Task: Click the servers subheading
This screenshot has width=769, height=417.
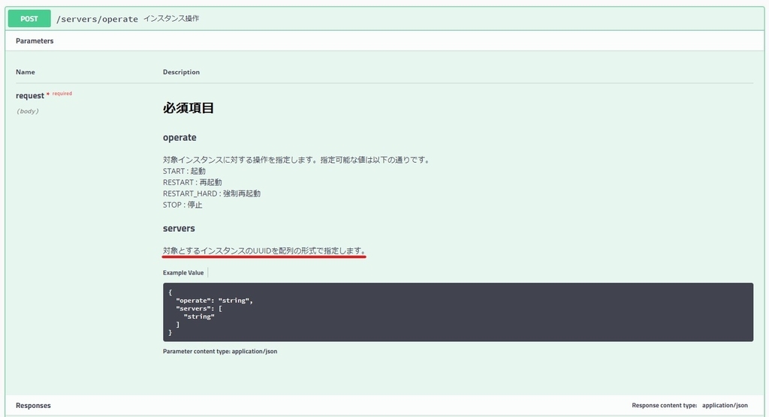Action: (179, 228)
